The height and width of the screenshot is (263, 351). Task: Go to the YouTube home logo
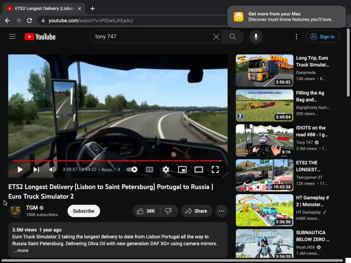[40, 37]
